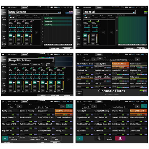The width and height of the screenshot is (149, 149).
Task: Mute part 1 of Arpy Dreams
Action: [11, 39]
